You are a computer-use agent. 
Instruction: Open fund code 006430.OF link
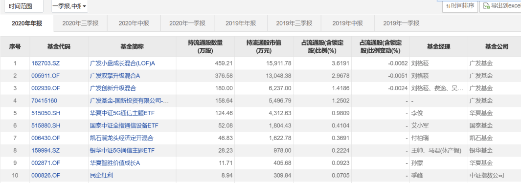click(46, 138)
